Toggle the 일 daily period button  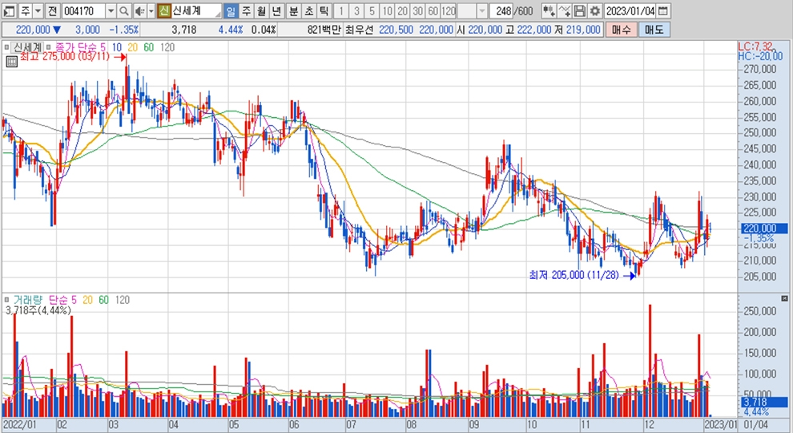tap(231, 11)
